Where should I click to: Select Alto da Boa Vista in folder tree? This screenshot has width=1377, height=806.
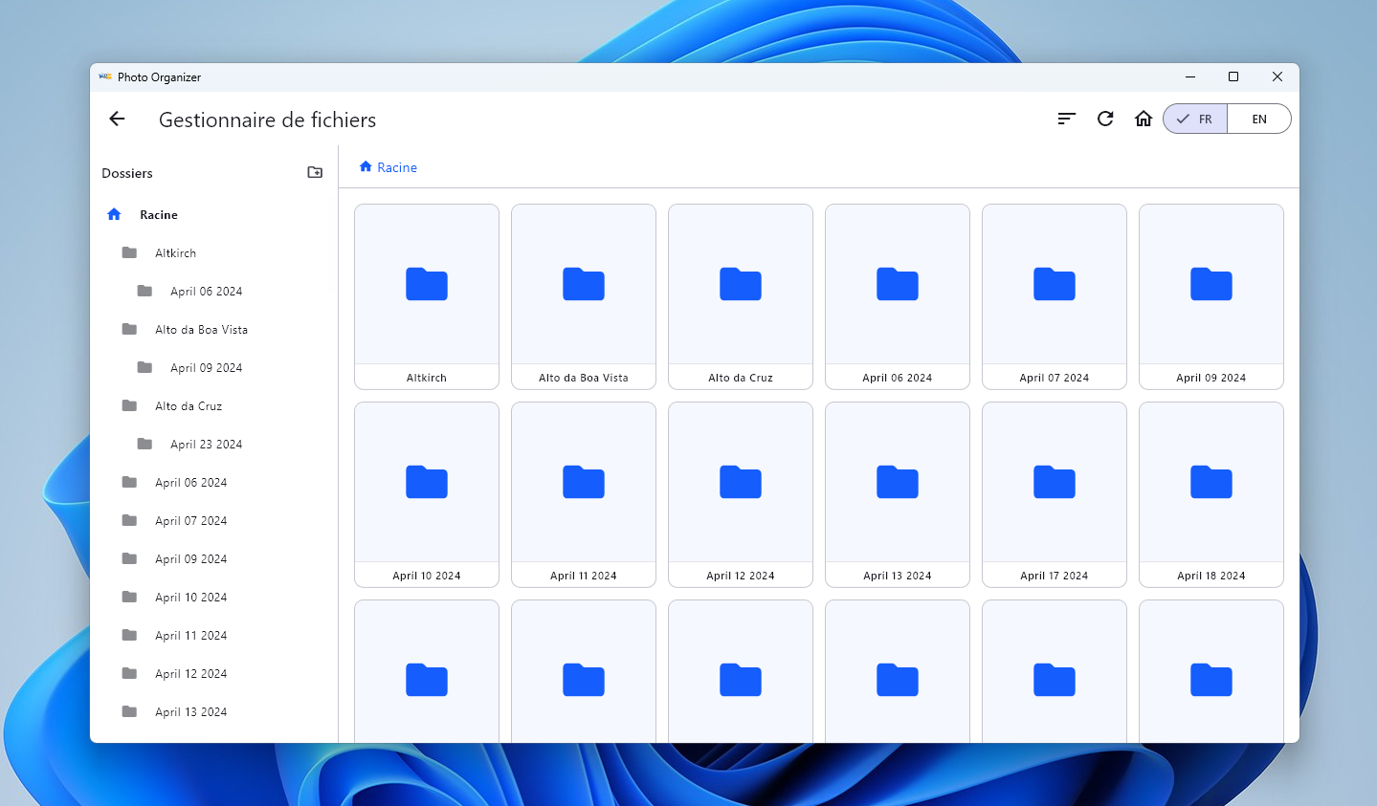(x=201, y=330)
